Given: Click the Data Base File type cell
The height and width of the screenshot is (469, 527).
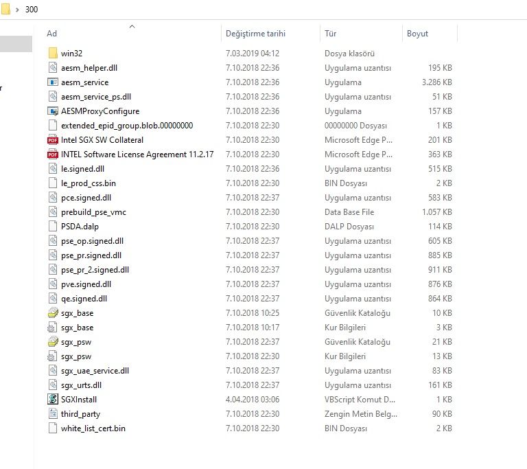Looking at the screenshot, I should [349, 212].
